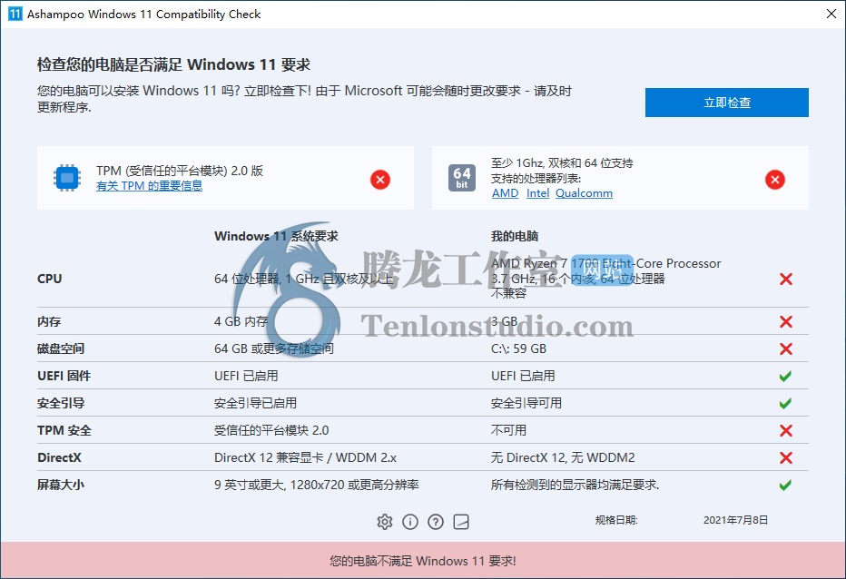
Task: Click the Windows 11 系统要求 column header
Action: (276, 236)
